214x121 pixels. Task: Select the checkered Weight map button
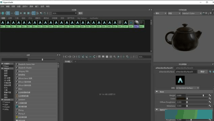[x=210, y=95]
